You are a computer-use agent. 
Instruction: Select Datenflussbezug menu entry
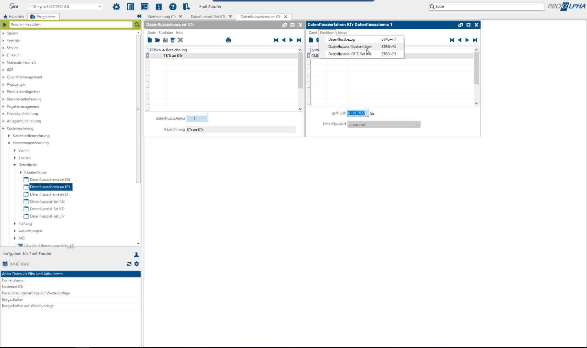coord(362,39)
